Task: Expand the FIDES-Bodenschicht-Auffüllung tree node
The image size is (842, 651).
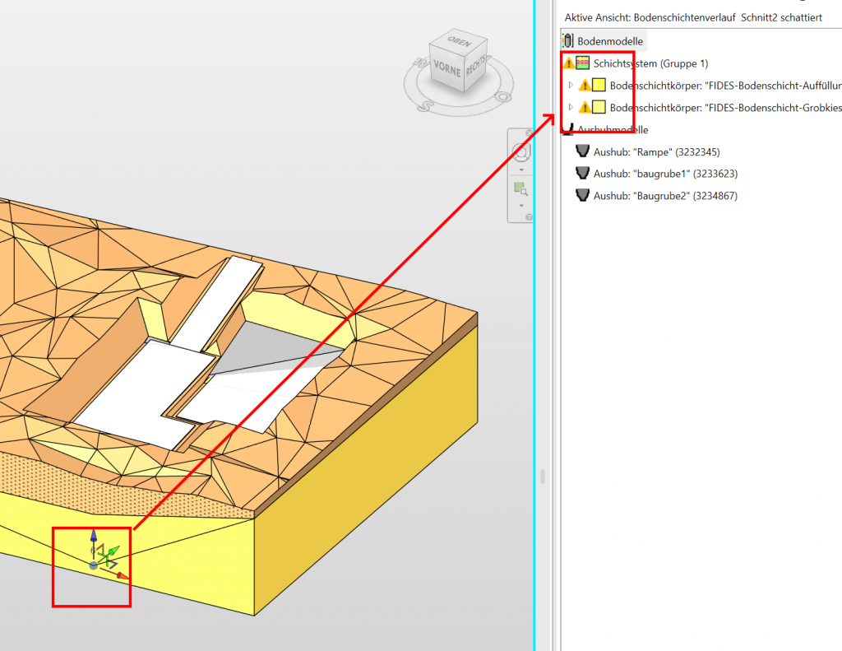Action: point(571,85)
